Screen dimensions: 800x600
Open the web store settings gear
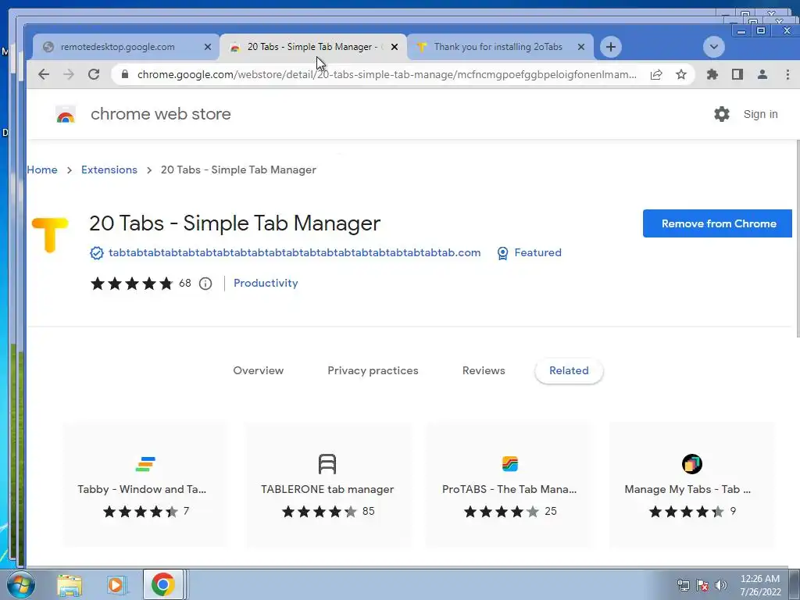(x=721, y=114)
